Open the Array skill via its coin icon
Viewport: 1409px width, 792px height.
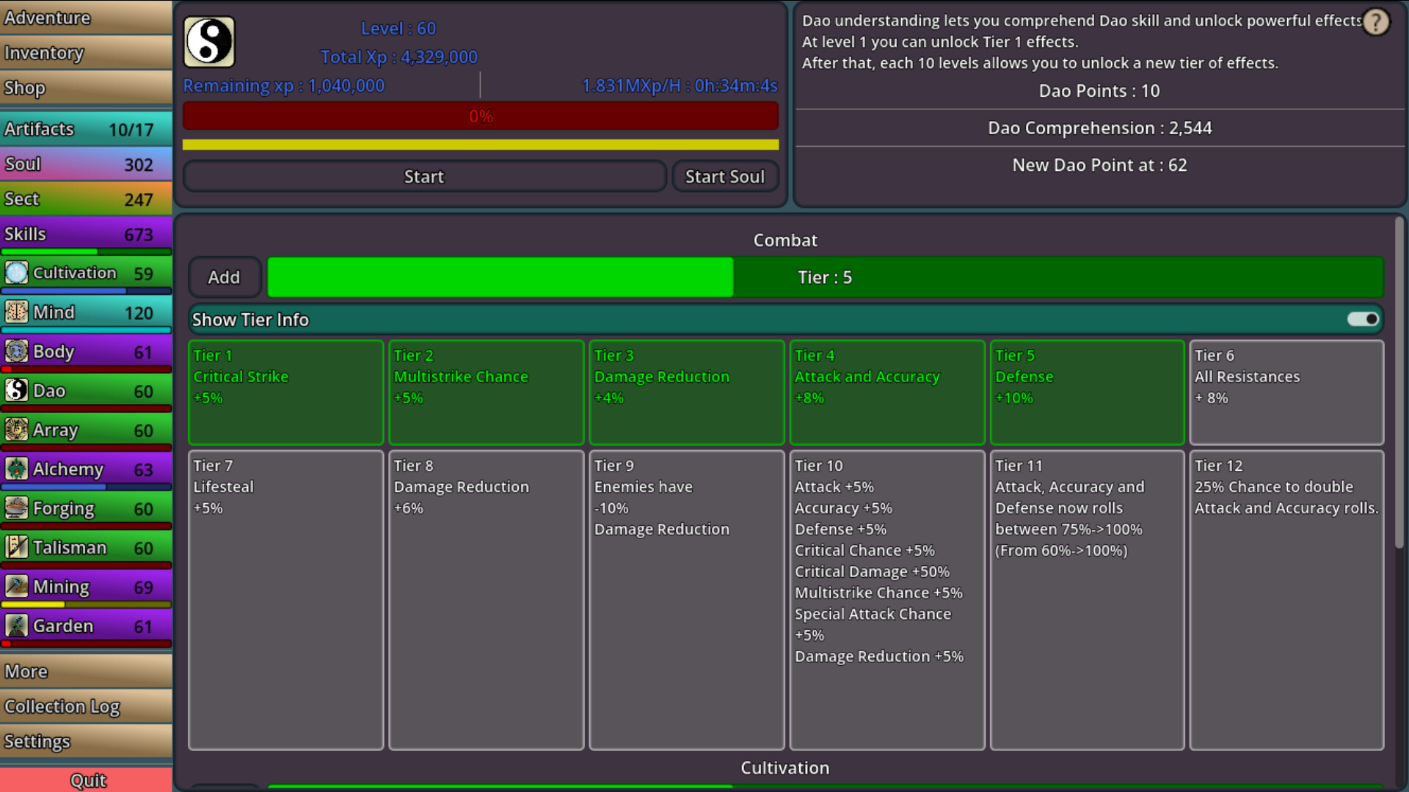pyautogui.click(x=18, y=430)
